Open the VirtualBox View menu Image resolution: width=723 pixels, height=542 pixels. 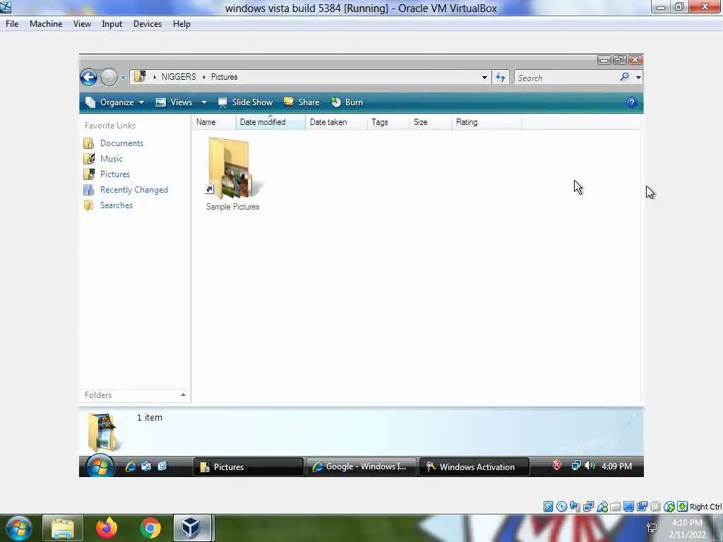tap(82, 24)
